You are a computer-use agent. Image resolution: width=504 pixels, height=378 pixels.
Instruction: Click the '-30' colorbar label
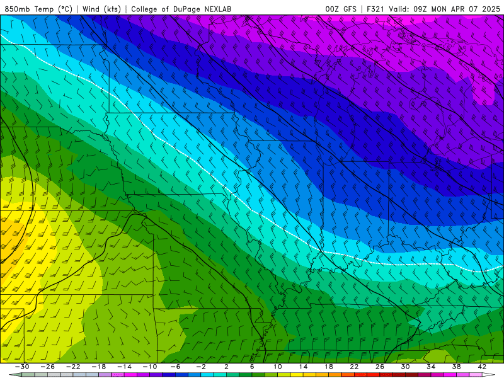pyautogui.click(x=22, y=367)
